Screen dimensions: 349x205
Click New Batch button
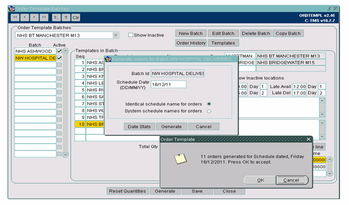tap(191, 34)
